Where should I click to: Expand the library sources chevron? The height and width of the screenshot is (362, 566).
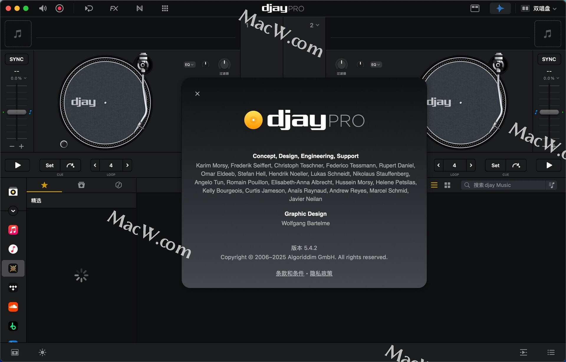tap(13, 211)
